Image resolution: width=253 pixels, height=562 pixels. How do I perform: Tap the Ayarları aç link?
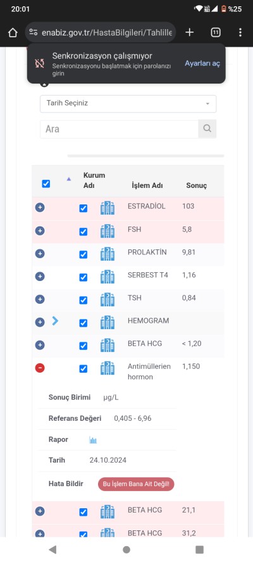coord(202,63)
